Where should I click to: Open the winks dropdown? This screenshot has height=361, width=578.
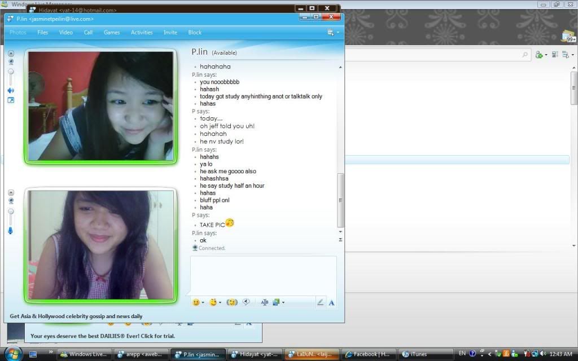(x=214, y=302)
